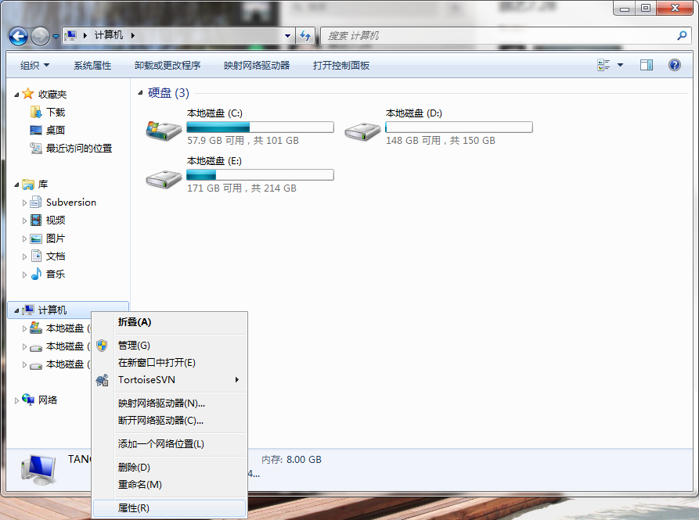The height and width of the screenshot is (520, 699).
Task: Choose 属性(R) from the context menu
Action: point(170,508)
